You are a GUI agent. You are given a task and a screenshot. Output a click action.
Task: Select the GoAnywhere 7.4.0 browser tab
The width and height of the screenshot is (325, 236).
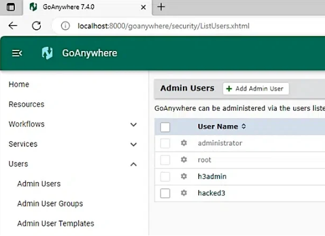coord(88,8)
